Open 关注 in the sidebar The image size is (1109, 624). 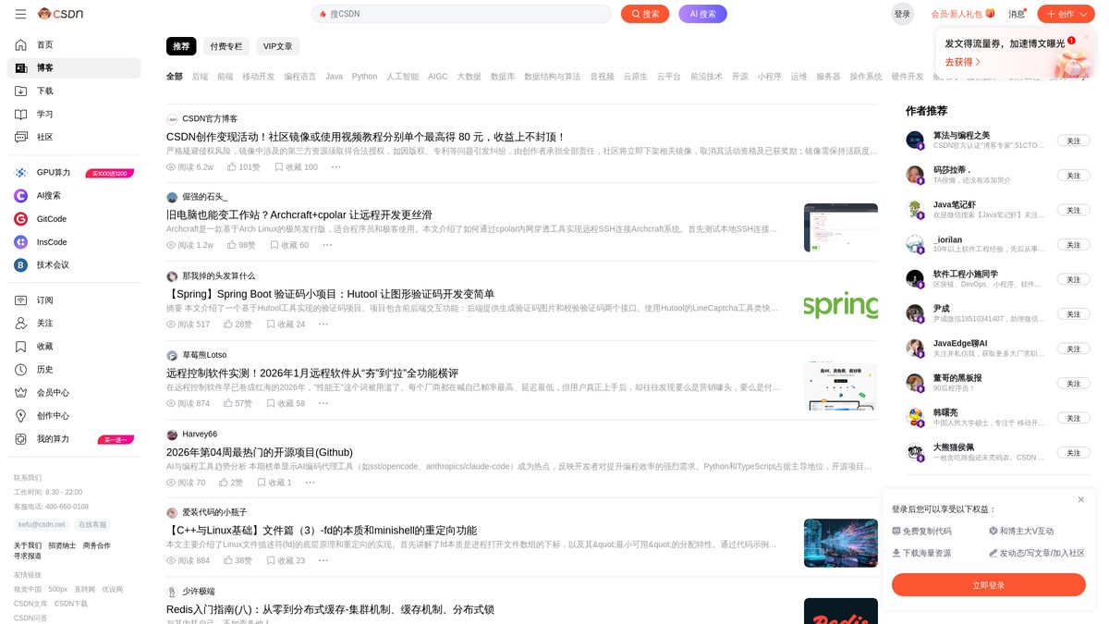(x=74, y=324)
